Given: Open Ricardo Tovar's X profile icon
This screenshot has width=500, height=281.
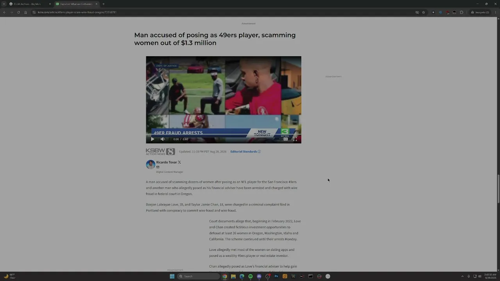Looking at the screenshot, I should 179,162.
